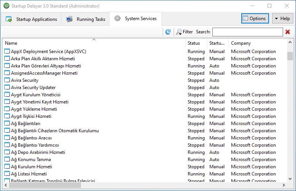
Task: Click Microsoft Corporation in Ağ Depo Arabirimi row
Action: click(x=253, y=152)
